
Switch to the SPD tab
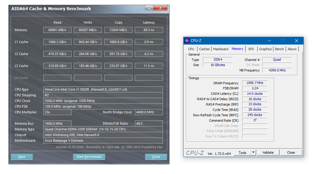coord(251,49)
